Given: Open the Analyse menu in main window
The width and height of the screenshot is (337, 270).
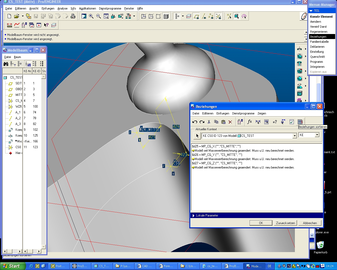Looking at the screenshot, I should point(63,8).
